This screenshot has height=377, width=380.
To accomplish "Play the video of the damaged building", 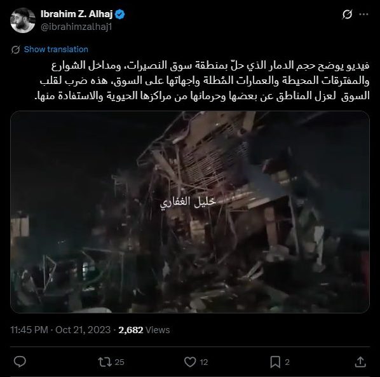I will point(190,212).
